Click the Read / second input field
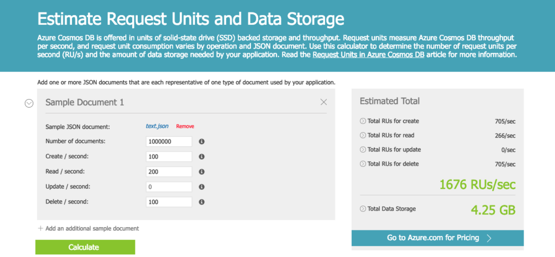The width and height of the screenshot is (555, 257). (x=169, y=172)
